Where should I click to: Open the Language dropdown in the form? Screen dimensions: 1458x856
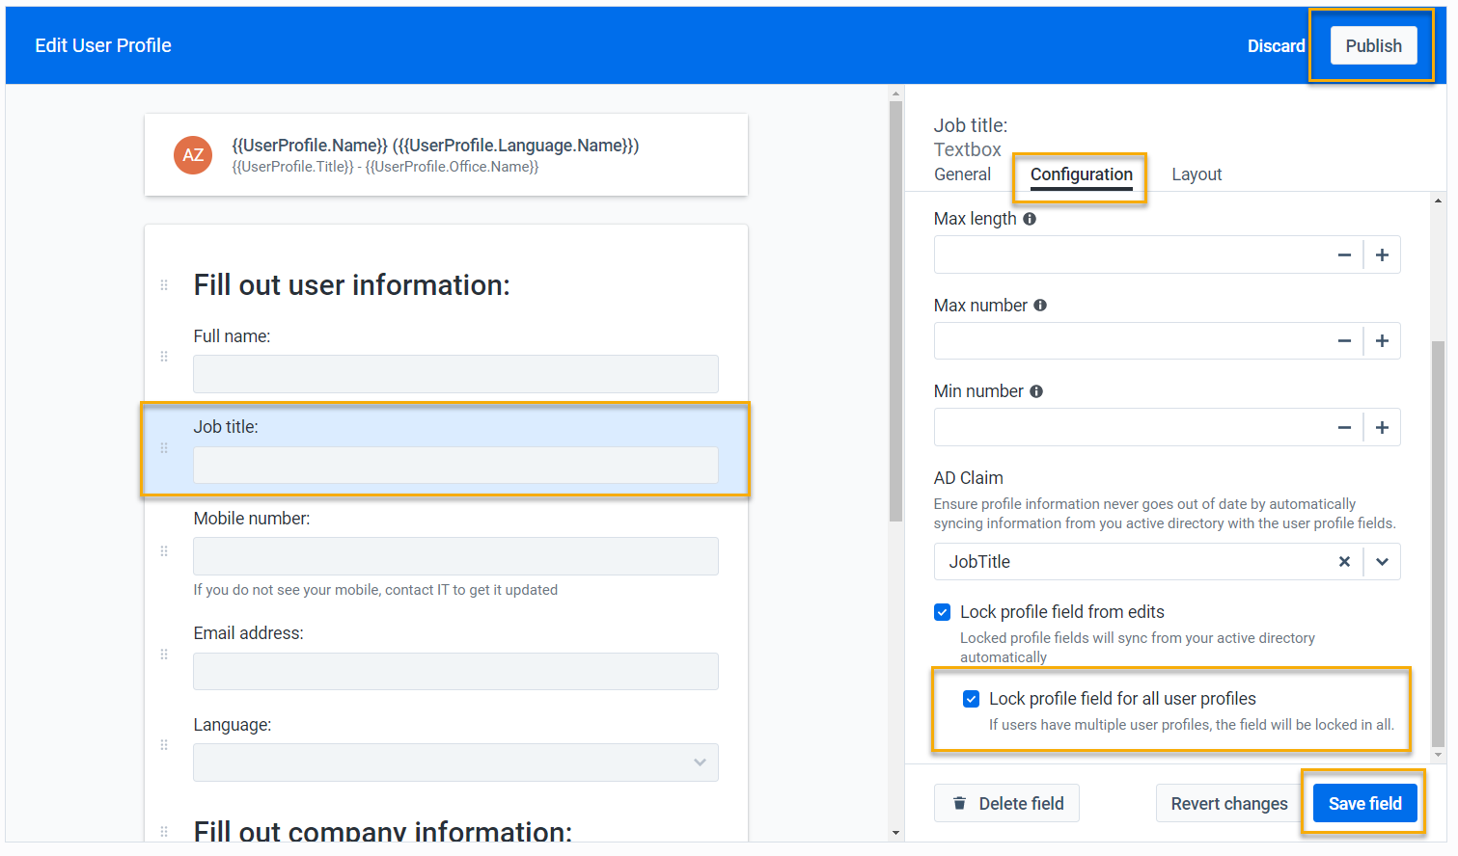(x=455, y=762)
